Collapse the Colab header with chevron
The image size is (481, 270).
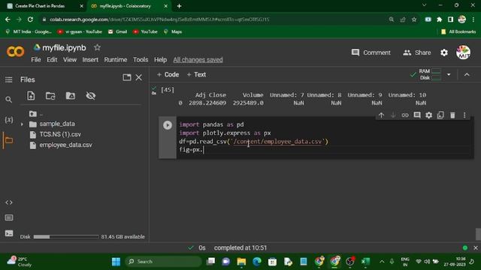(467, 74)
